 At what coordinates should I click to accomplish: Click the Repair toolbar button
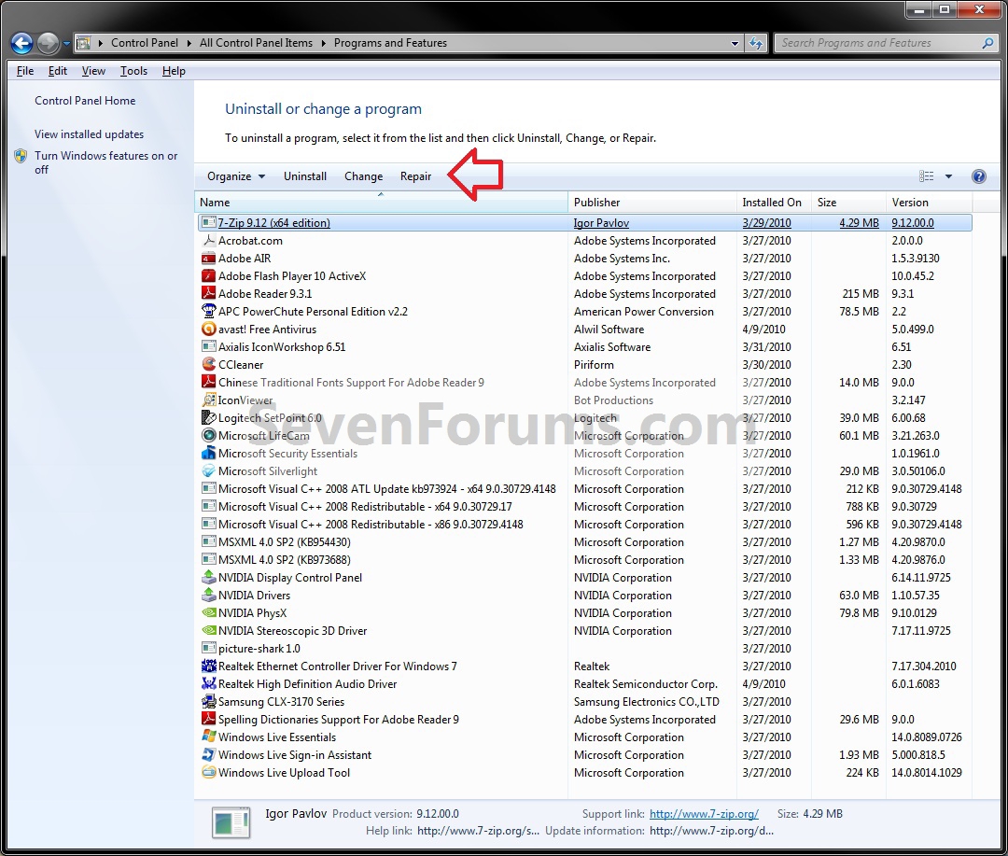[415, 175]
